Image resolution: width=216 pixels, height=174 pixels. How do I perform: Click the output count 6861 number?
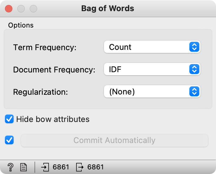click(x=96, y=167)
